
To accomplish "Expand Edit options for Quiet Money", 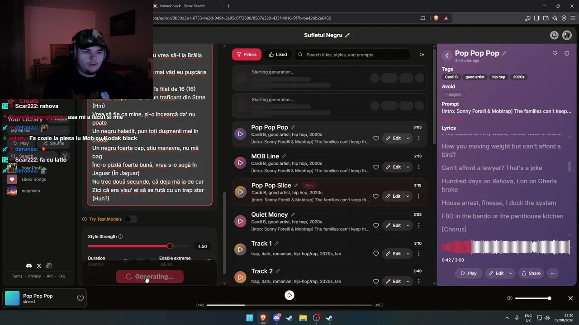I will pos(408,225).
